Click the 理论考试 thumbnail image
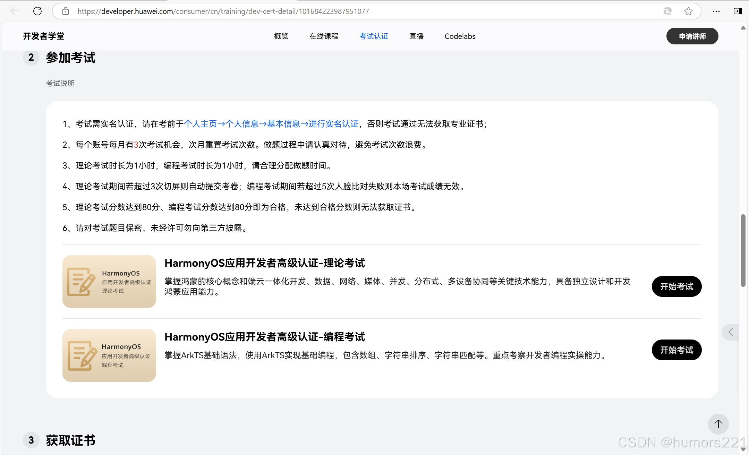 tap(109, 282)
